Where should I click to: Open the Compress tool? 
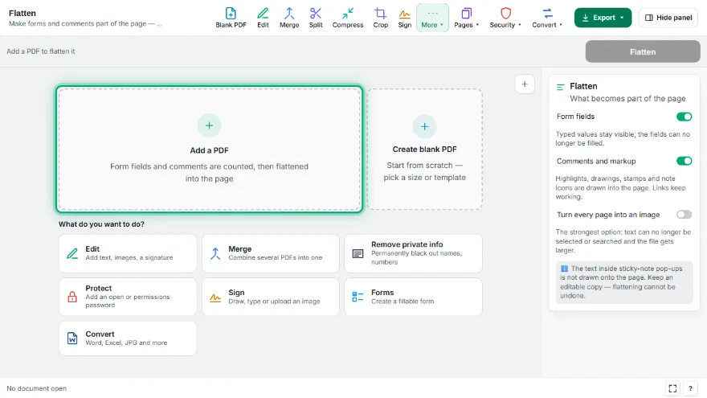point(348,18)
